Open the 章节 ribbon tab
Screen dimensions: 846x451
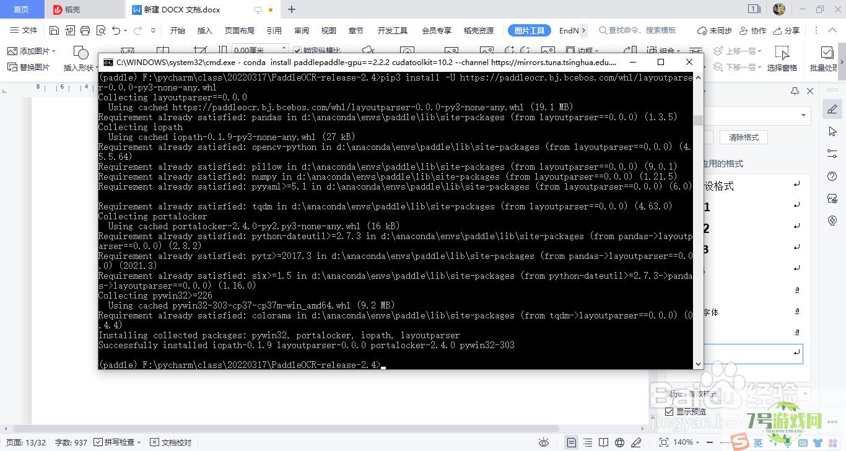tap(356, 30)
